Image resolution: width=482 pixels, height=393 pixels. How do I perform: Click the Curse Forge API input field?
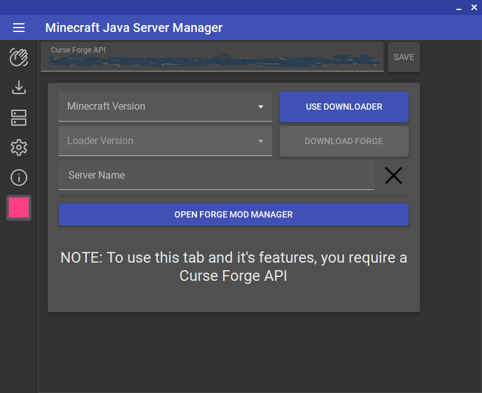pos(212,57)
